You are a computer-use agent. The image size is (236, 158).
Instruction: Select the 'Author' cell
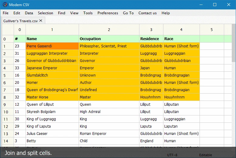point(109,83)
